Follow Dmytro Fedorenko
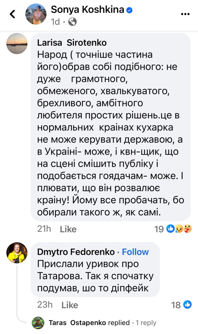Viewport: 198px width, 334px height. click(135, 252)
